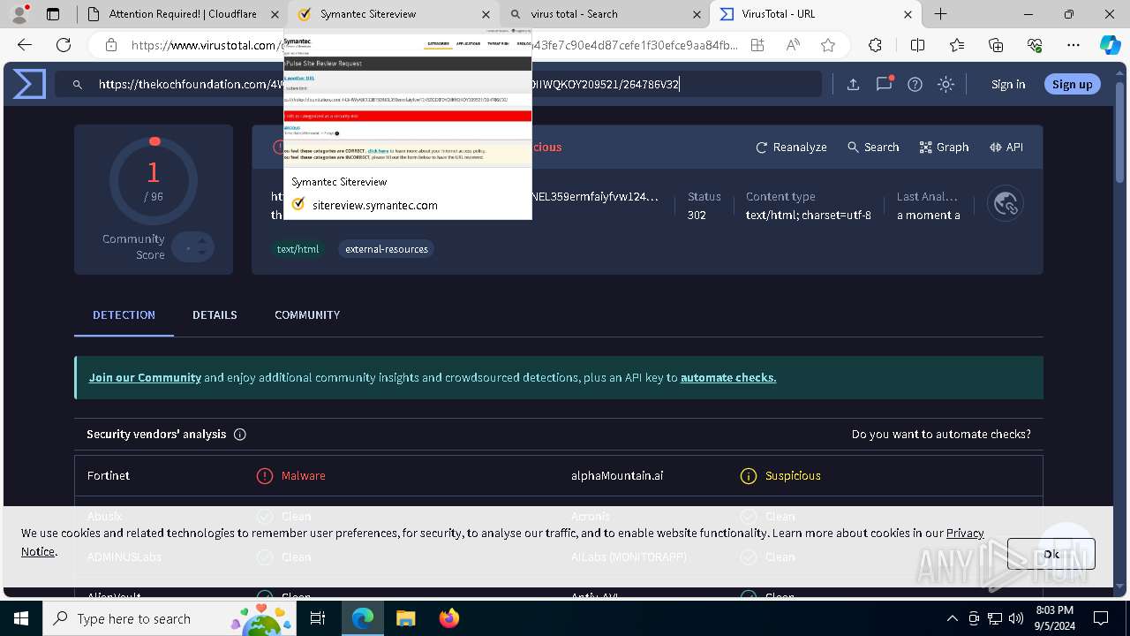1130x636 pixels.
Task: Click sitereview.symantec.com in tab preview
Action: [x=375, y=205]
